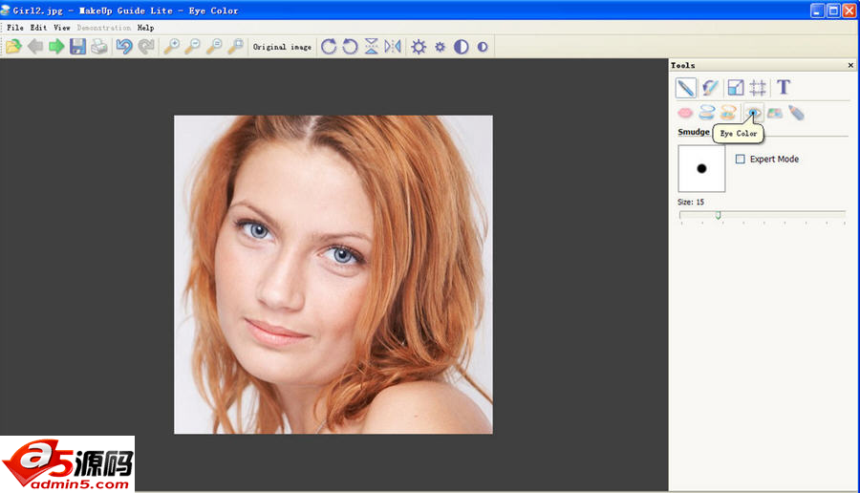This screenshot has width=860, height=493.
Task: Click the right eye in the photo
Action: (342, 255)
